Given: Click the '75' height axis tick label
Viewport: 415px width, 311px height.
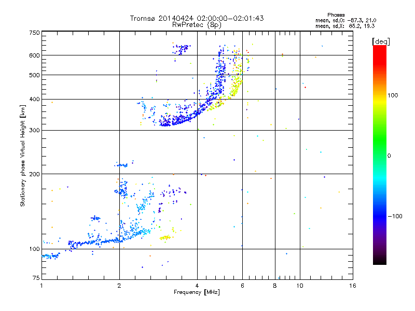Looking at the screenshot, I should [x=36, y=278].
